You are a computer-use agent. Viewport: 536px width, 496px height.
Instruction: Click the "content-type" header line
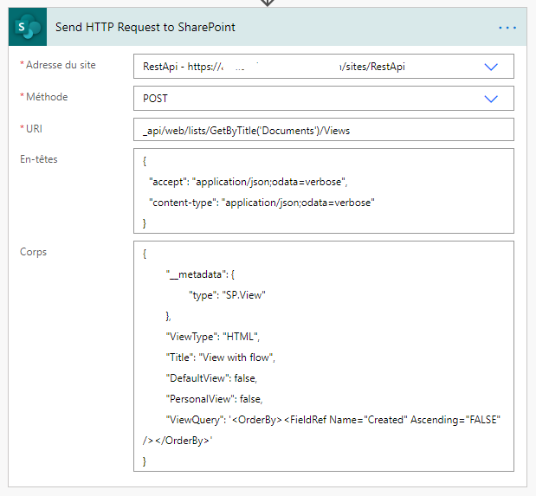click(262, 203)
